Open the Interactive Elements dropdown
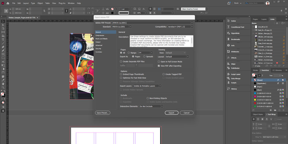The image size is (288, 144). pos(151,106)
